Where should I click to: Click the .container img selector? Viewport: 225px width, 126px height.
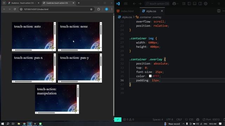point(141,38)
